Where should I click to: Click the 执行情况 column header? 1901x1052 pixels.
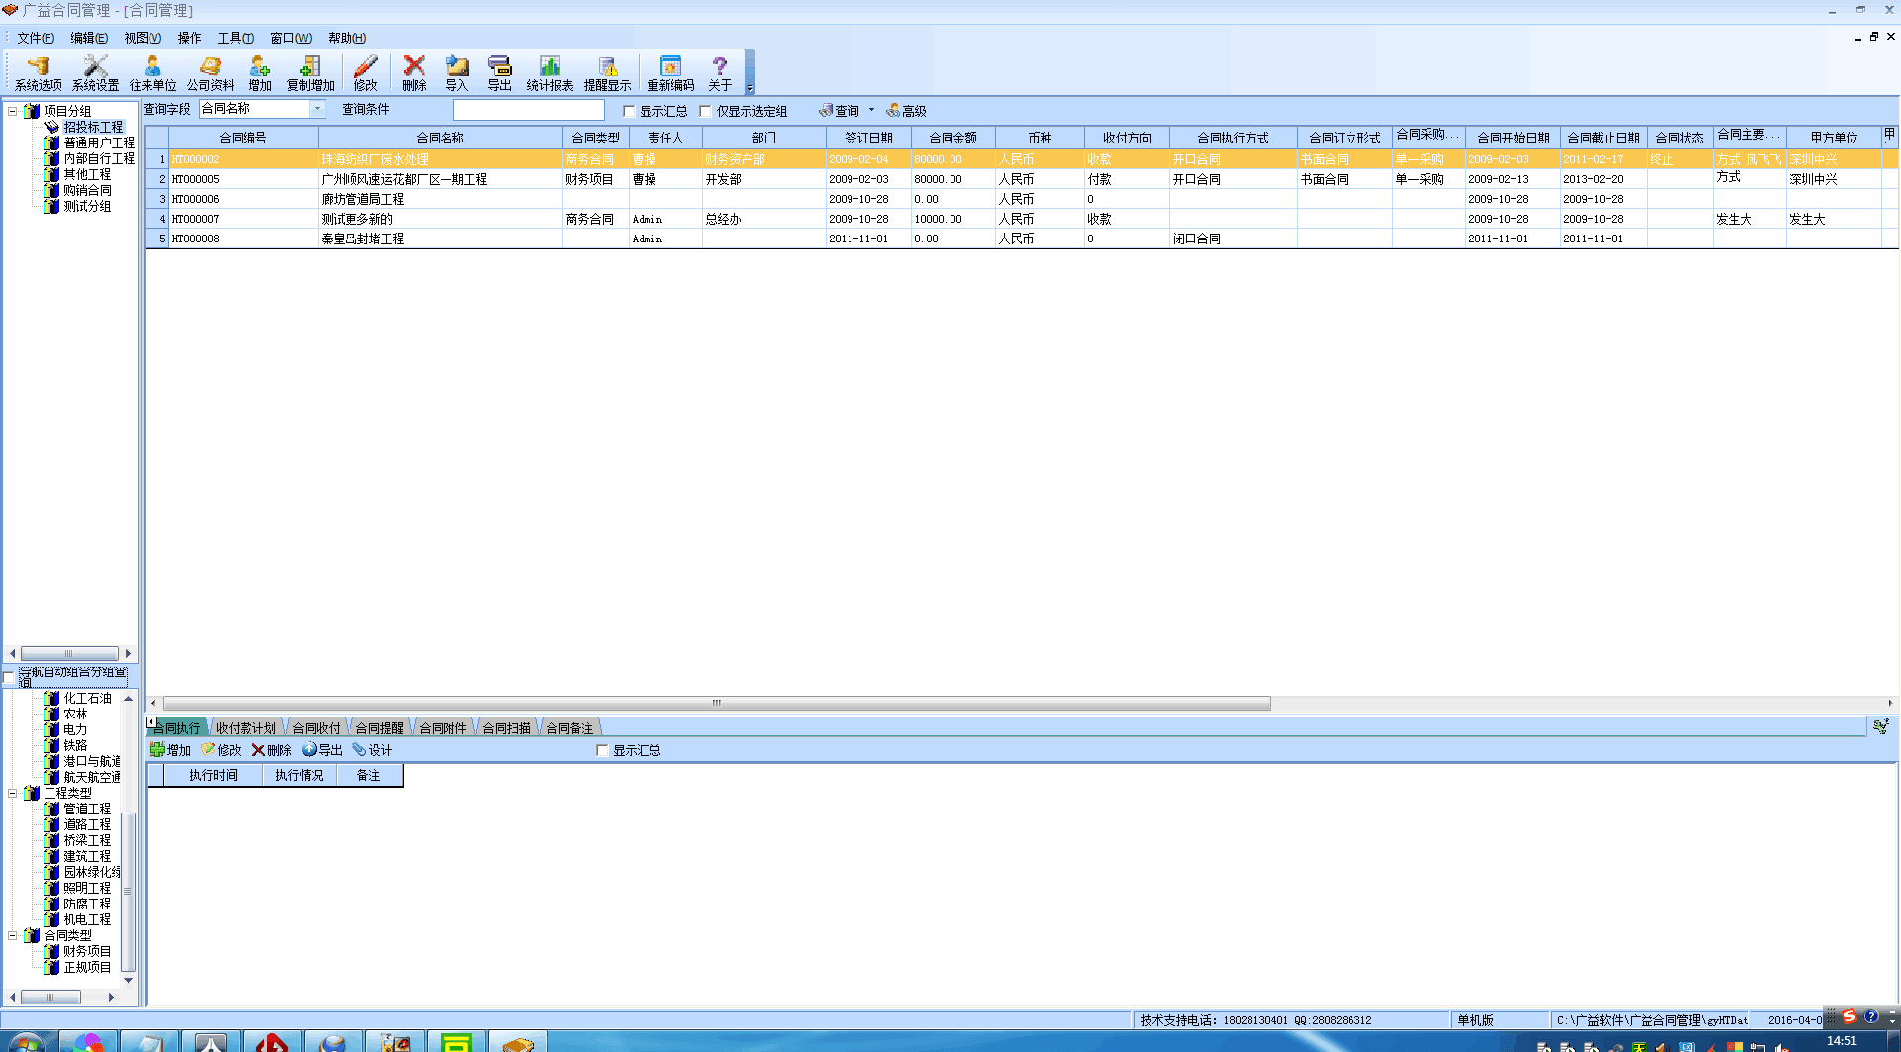(299, 775)
